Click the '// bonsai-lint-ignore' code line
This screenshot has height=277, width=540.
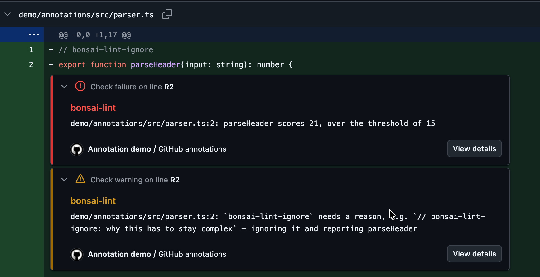(106, 50)
